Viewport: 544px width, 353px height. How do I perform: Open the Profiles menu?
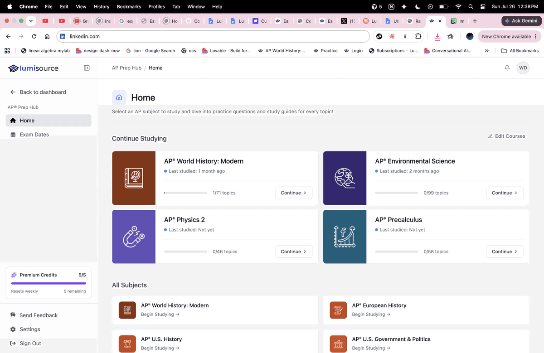point(157,7)
